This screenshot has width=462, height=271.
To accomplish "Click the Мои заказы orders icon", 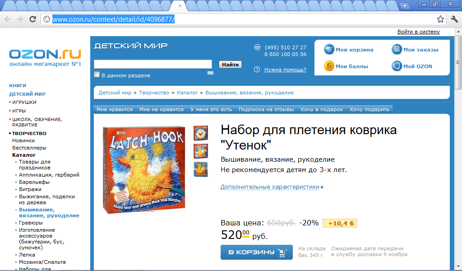I will pyautogui.click(x=397, y=49).
